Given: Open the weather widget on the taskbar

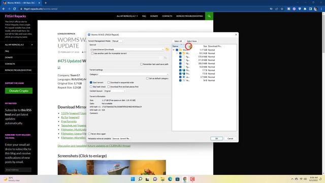Looking at the screenshot, I should (x=12, y=179).
